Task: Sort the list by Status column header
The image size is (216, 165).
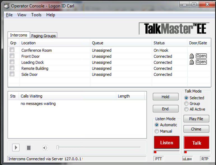Action: pos(159,43)
